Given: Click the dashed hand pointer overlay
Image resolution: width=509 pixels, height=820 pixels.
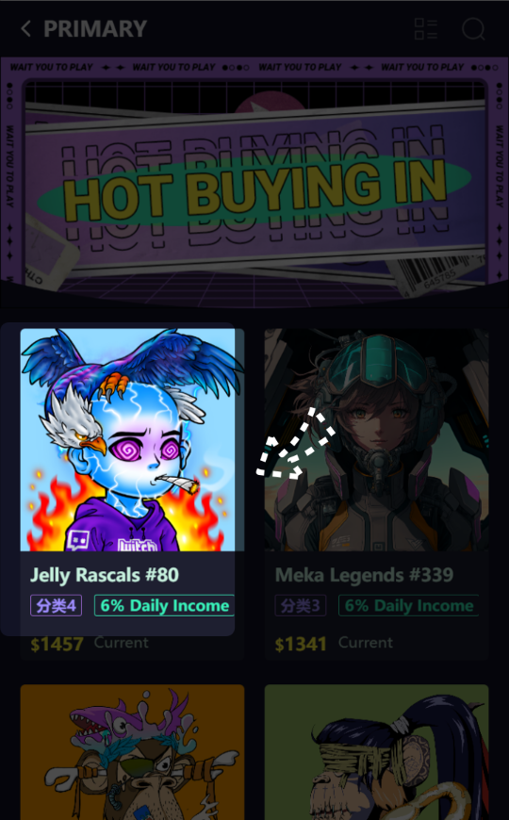Looking at the screenshot, I should pos(296,444).
